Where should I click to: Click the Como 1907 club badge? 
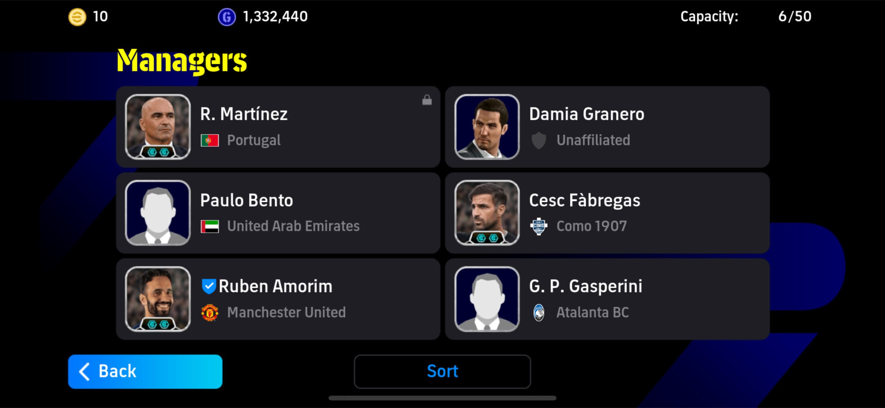pyautogui.click(x=539, y=226)
